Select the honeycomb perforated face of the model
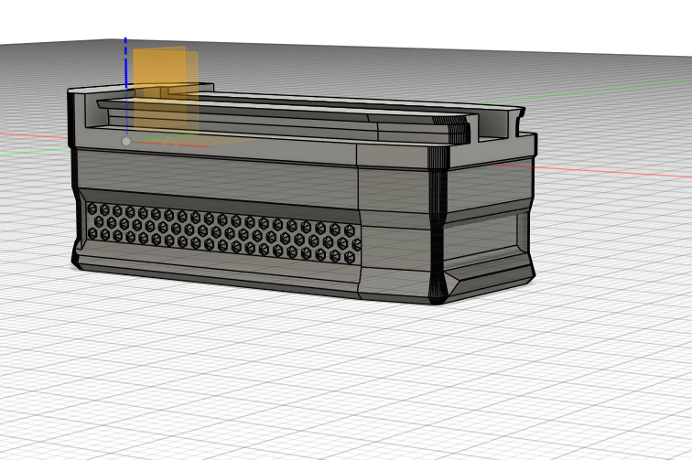 223,233
